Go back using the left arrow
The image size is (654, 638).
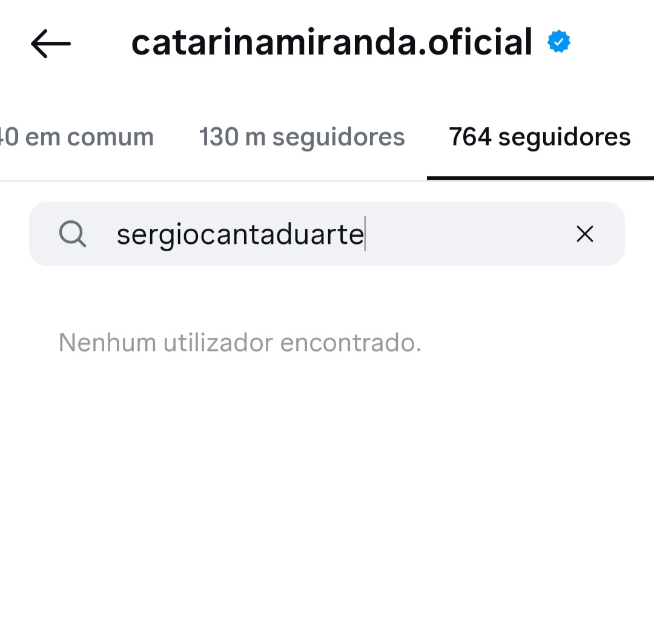[x=51, y=44]
